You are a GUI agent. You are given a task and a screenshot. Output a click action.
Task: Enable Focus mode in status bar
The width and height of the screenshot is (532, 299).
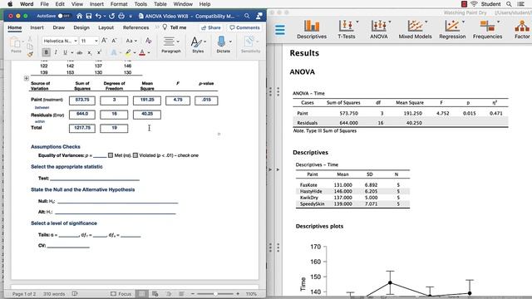click(x=121, y=293)
